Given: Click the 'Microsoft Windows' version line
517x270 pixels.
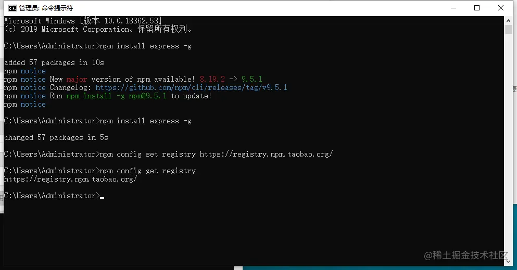Looking at the screenshot, I should 83,21.
